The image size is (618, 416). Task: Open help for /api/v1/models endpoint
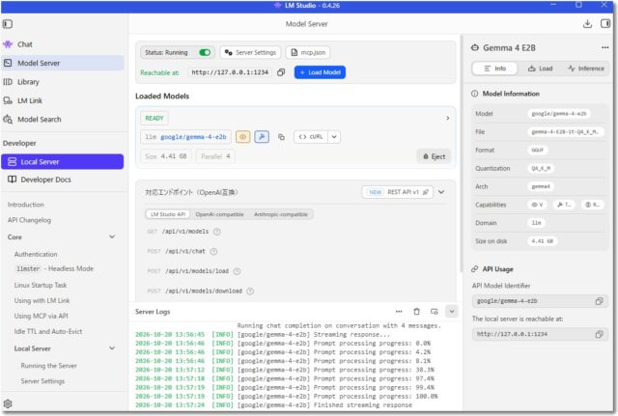216,232
